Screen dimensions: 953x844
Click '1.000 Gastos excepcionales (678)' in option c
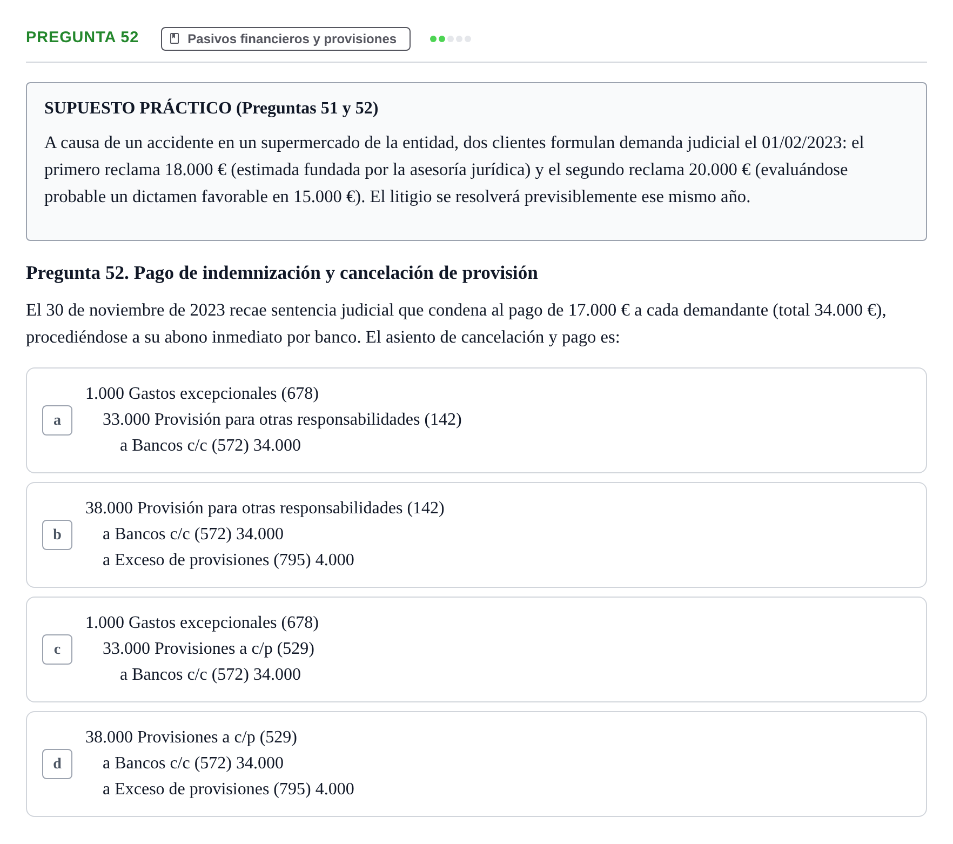(202, 622)
